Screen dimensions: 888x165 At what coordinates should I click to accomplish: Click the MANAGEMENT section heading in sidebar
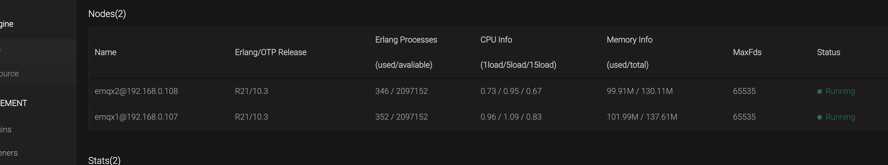point(13,103)
